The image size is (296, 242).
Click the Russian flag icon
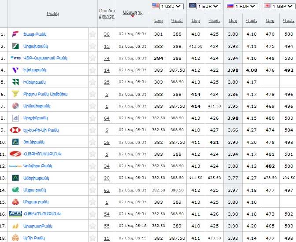coord(230,5)
